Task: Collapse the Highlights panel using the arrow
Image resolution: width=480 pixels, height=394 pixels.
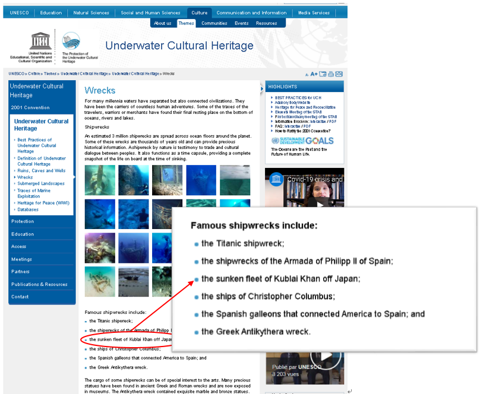Action: point(262,88)
